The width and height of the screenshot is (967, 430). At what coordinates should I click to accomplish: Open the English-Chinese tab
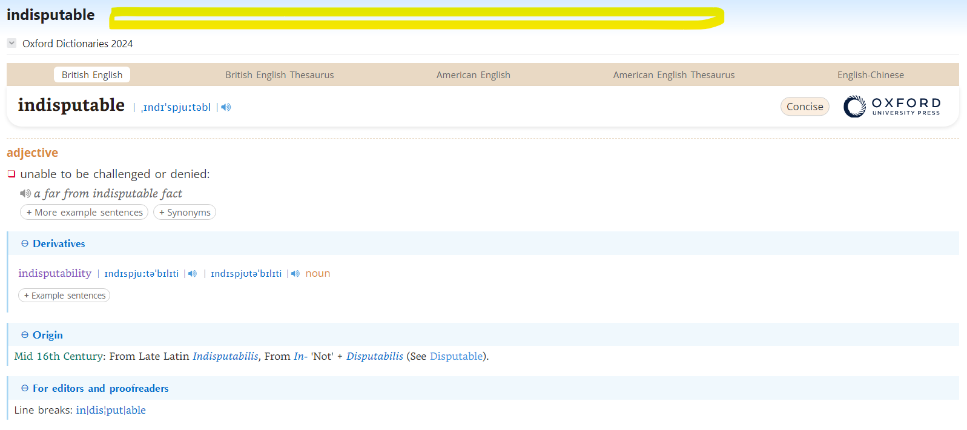(x=870, y=75)
